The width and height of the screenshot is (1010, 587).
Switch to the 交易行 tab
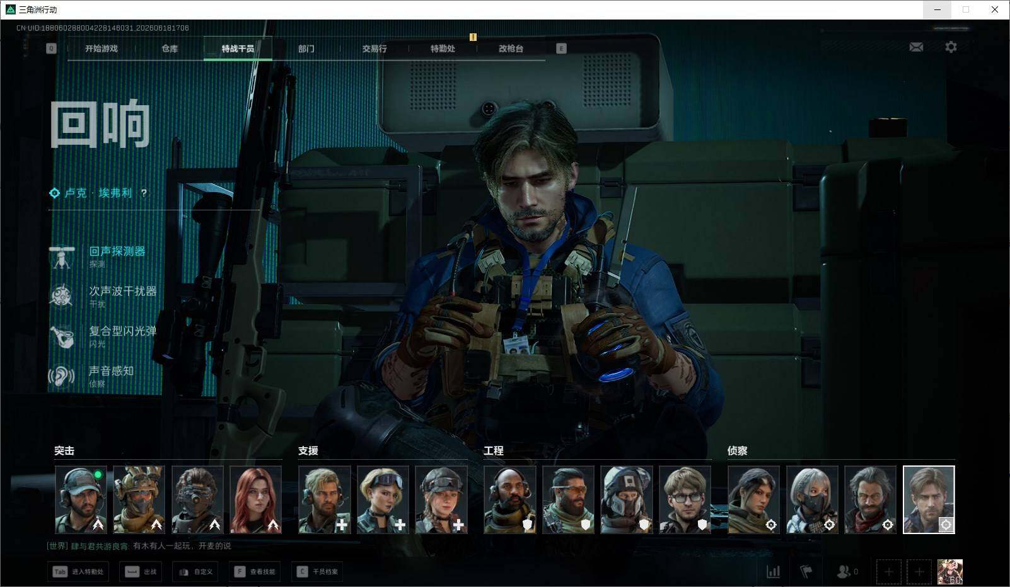[x=374, y=48]
